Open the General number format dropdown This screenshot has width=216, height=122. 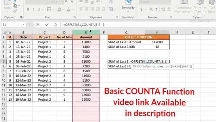pos(169,2)
